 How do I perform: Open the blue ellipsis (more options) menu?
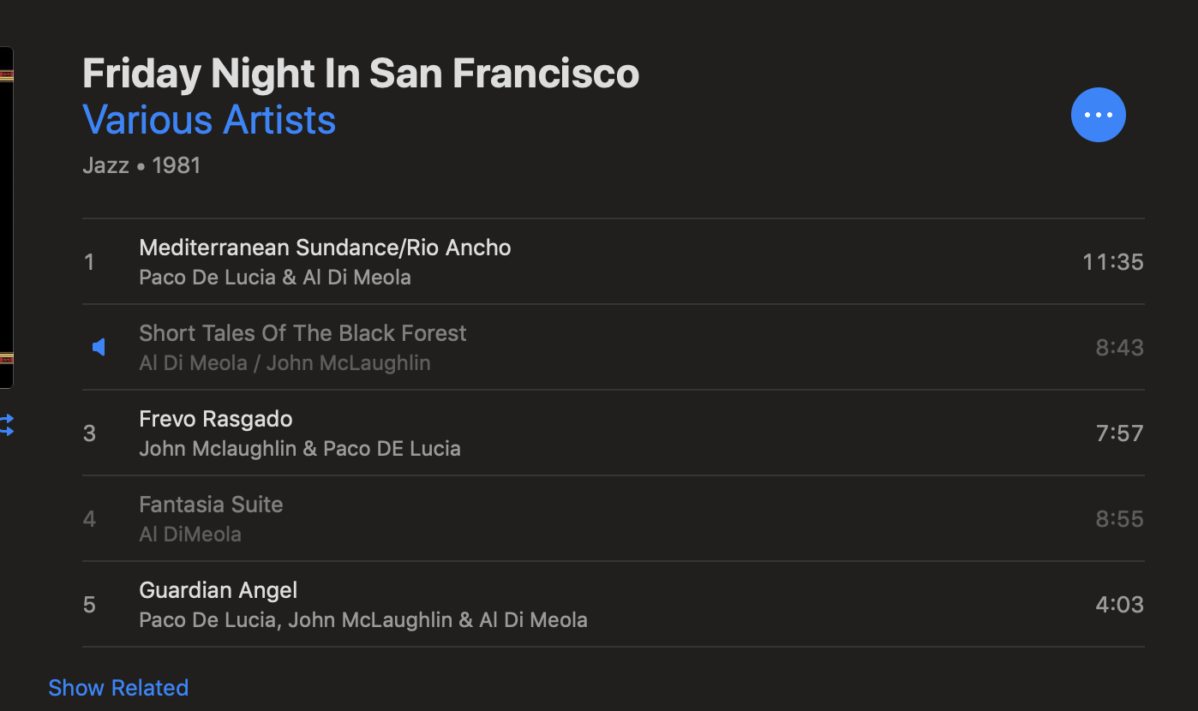pyautogui.click(x=1098, y=114)
